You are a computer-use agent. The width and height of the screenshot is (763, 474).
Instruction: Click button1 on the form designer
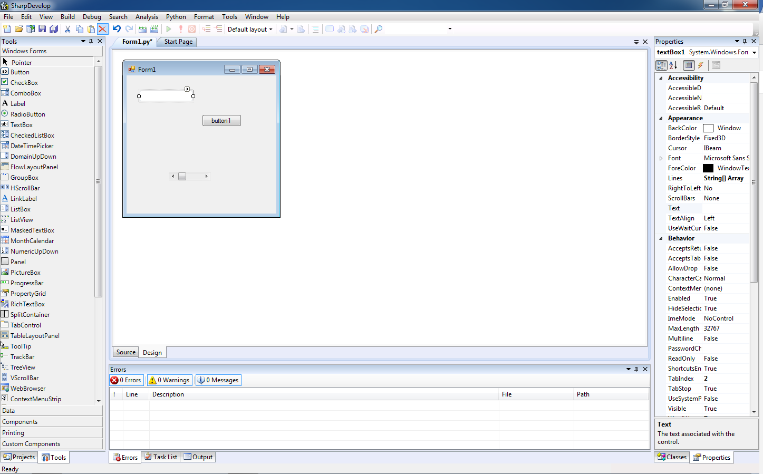pyautogui.click(x=221, y=120)
